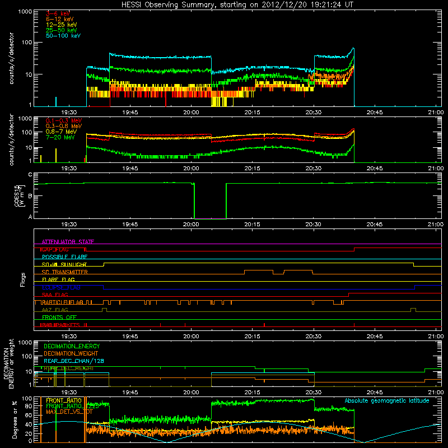448x448 pixels.
Task: Click the DECIMATION_WEIGHT legend label
Action: pos(71,353)
